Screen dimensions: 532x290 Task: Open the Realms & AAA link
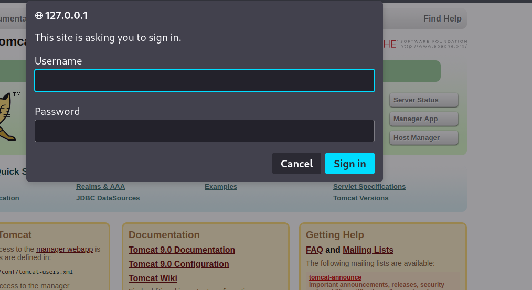(100, 187)
